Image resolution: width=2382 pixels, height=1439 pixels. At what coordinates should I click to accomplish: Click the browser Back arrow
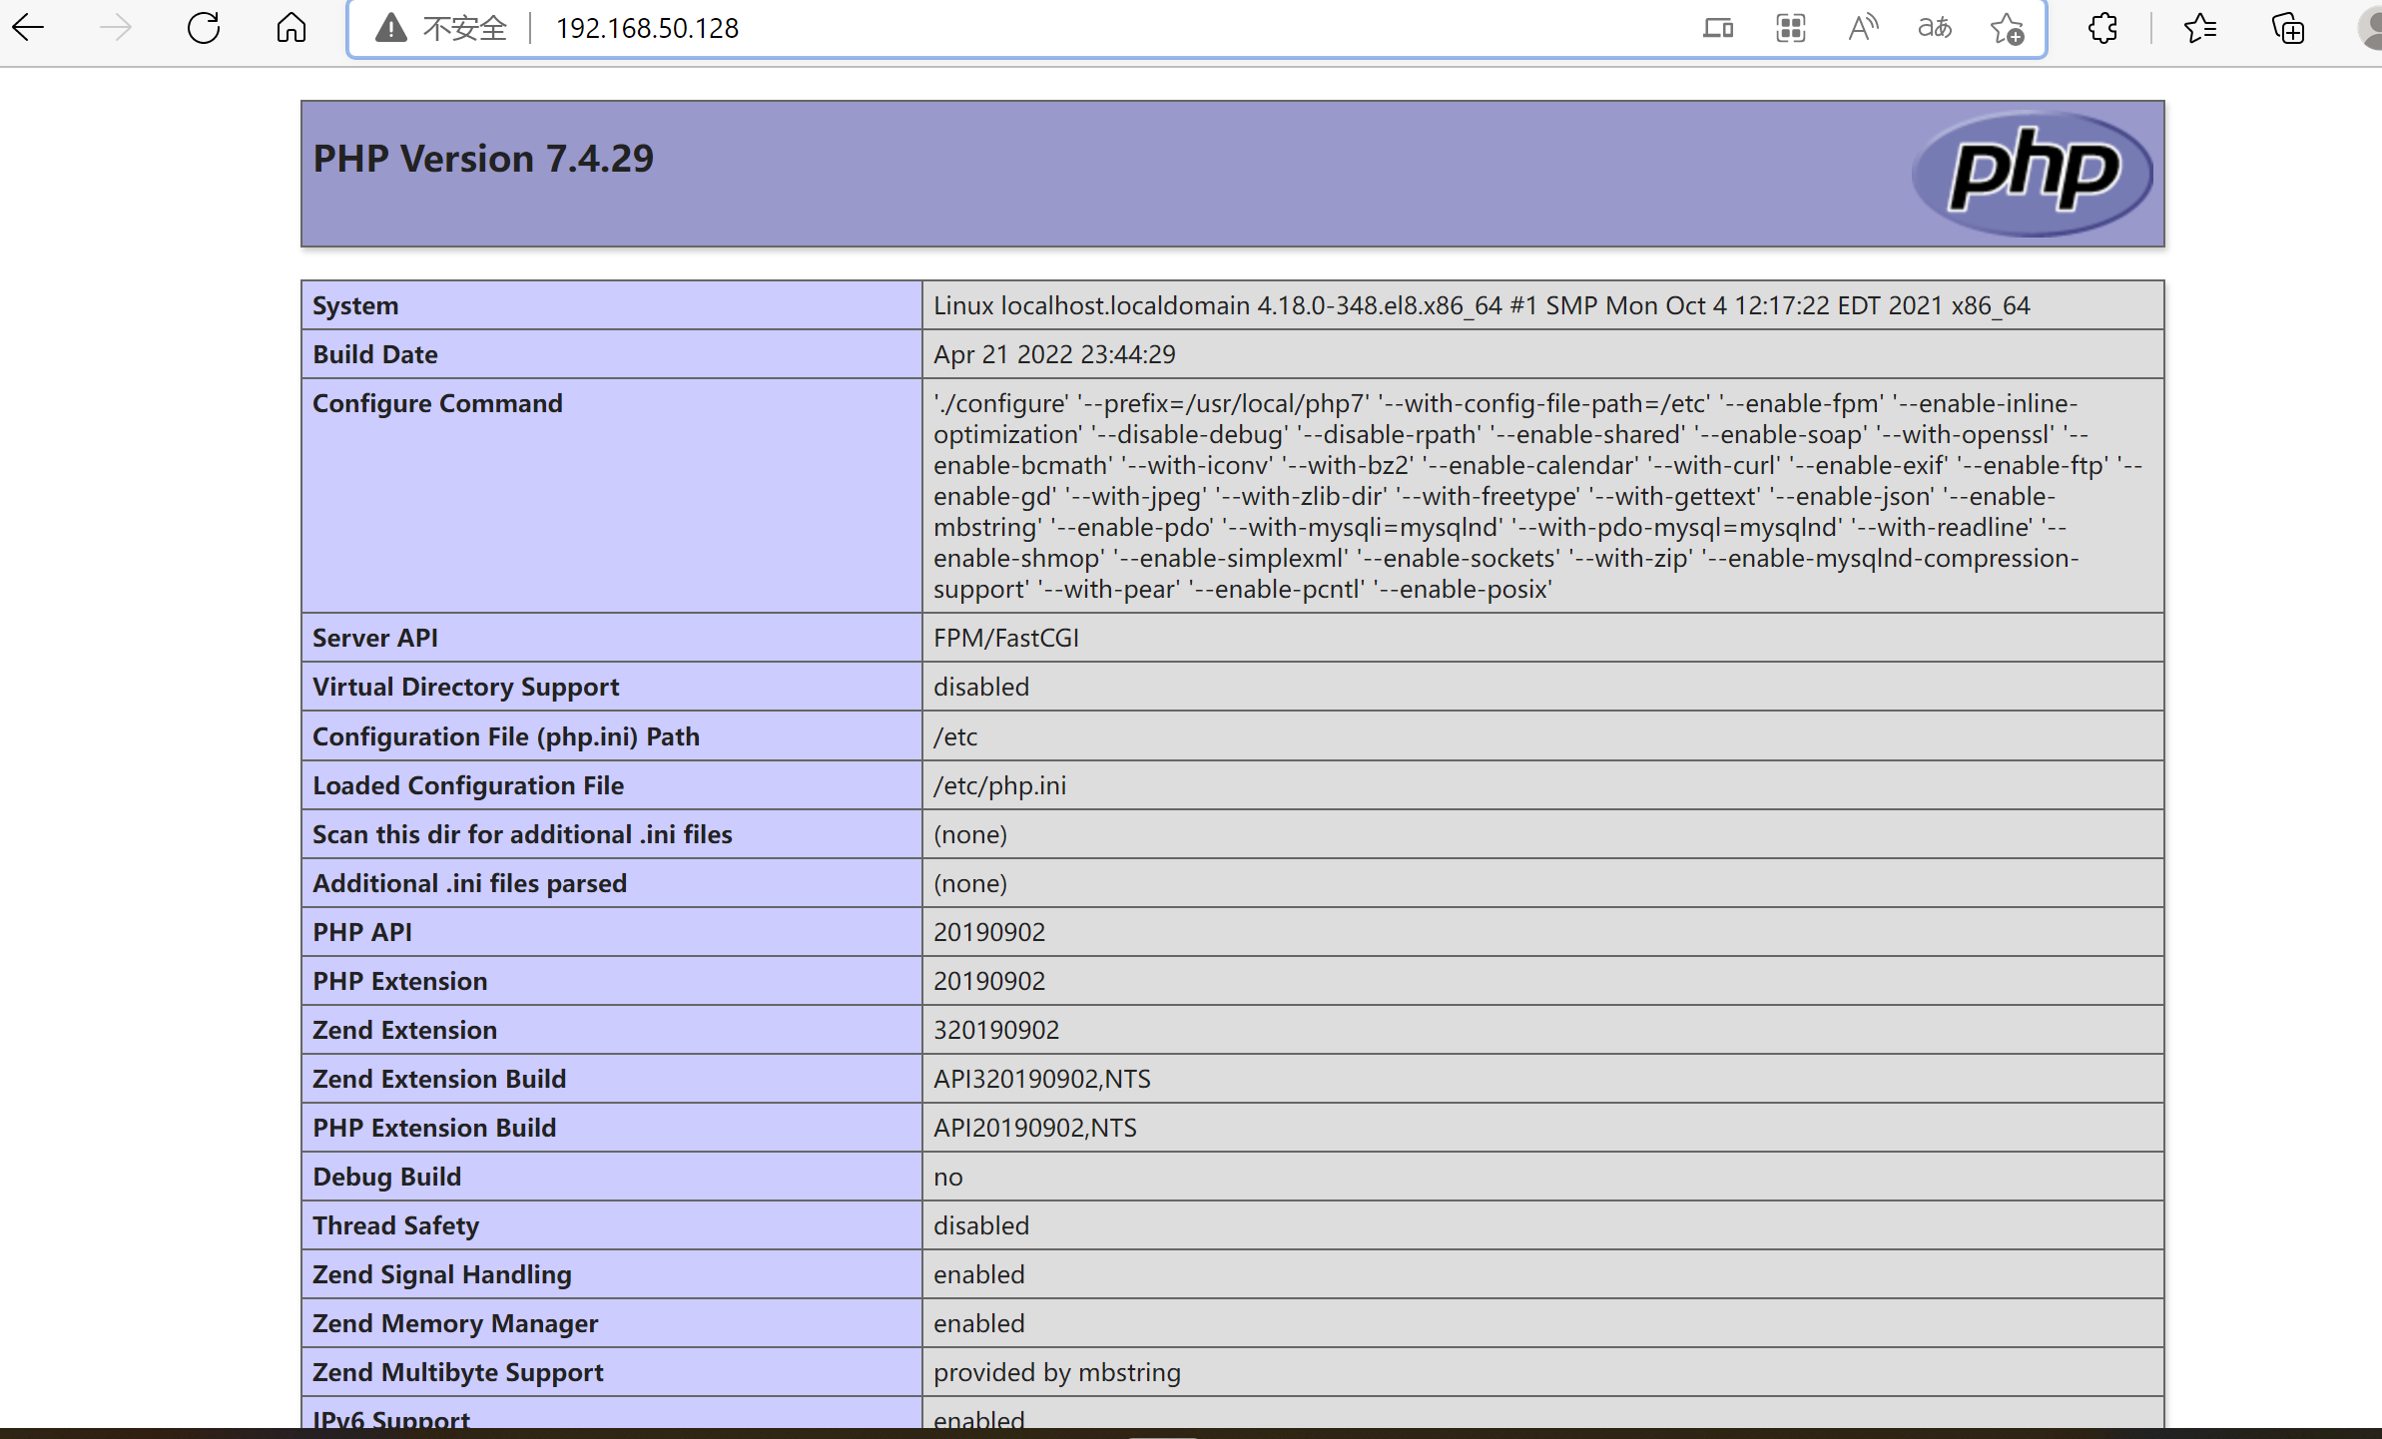click(29, 28)
